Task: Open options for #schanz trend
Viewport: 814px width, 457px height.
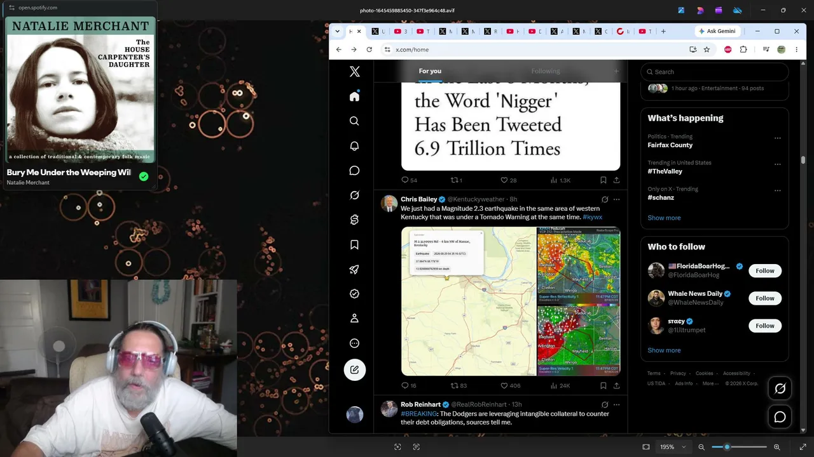Action: (777, 190)
